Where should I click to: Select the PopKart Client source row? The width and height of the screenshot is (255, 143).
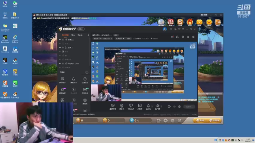point(74,64)
